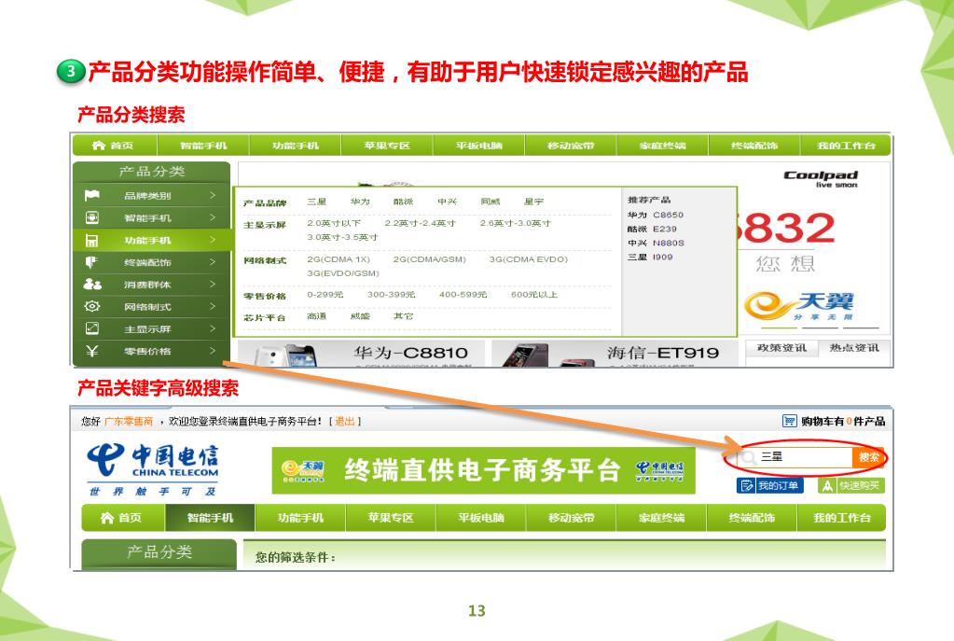This screenshot has height=641, width=954.
Task: Expand the 智能手机 sidebar chevron
Action: pos(213,217)
